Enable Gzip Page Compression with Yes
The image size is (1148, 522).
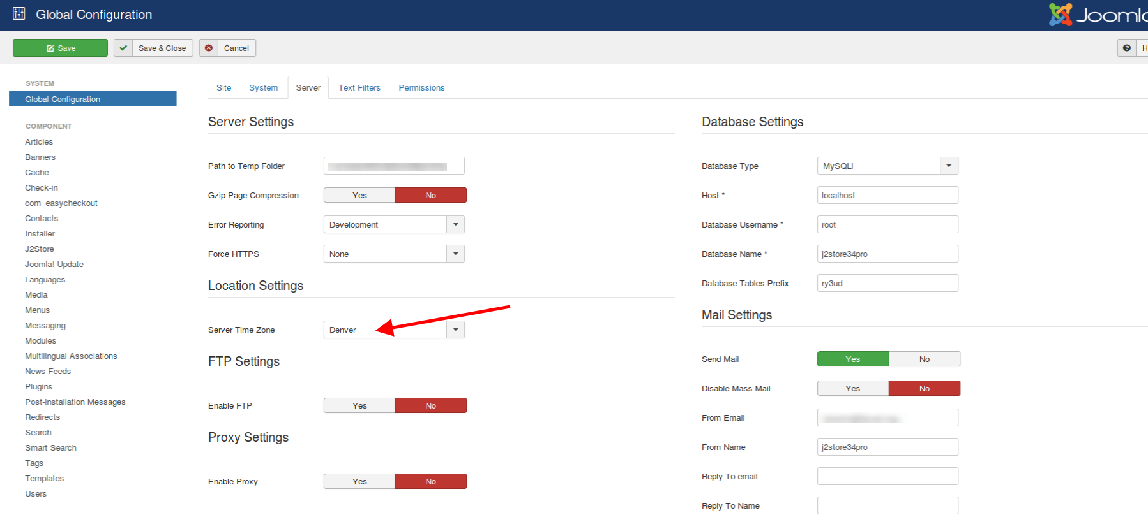coord(359,196)
